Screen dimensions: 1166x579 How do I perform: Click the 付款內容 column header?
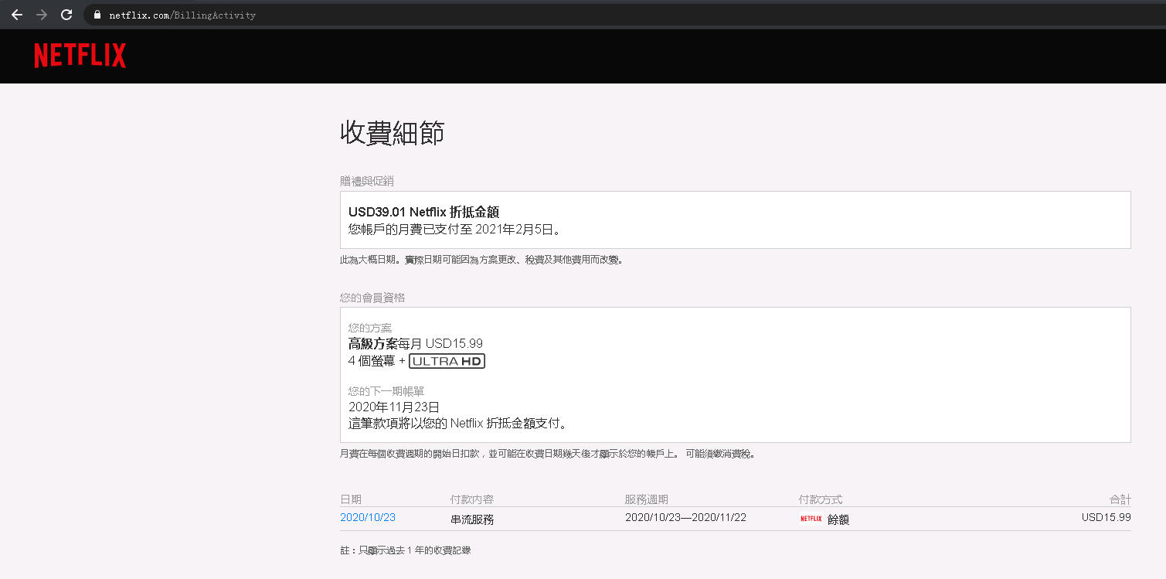[472, 499]
